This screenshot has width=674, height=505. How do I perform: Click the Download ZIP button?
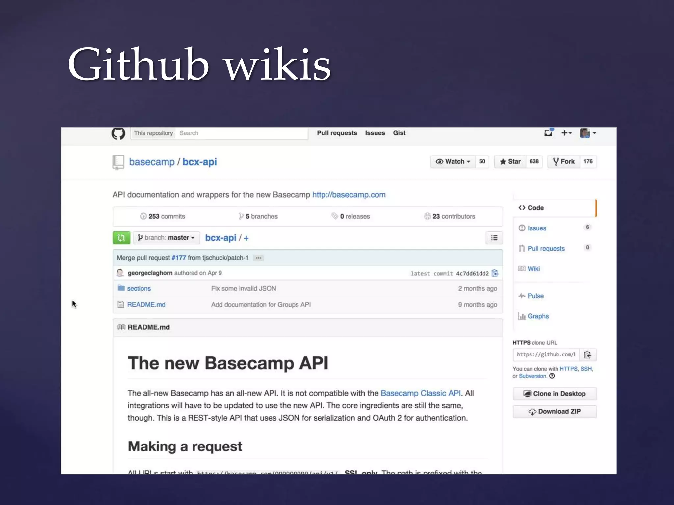pos(555,412)
